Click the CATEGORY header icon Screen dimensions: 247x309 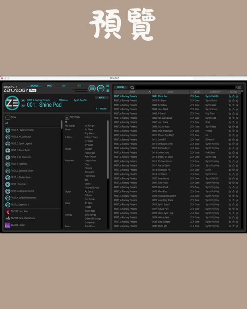coord(67,117)
